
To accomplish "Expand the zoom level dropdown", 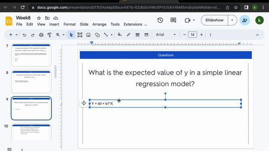I will (63, 35).
